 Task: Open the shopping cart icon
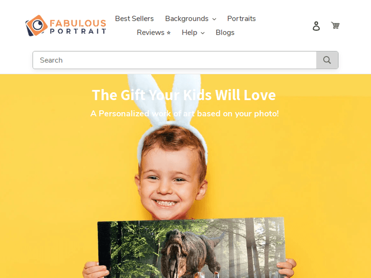[335, 25]
